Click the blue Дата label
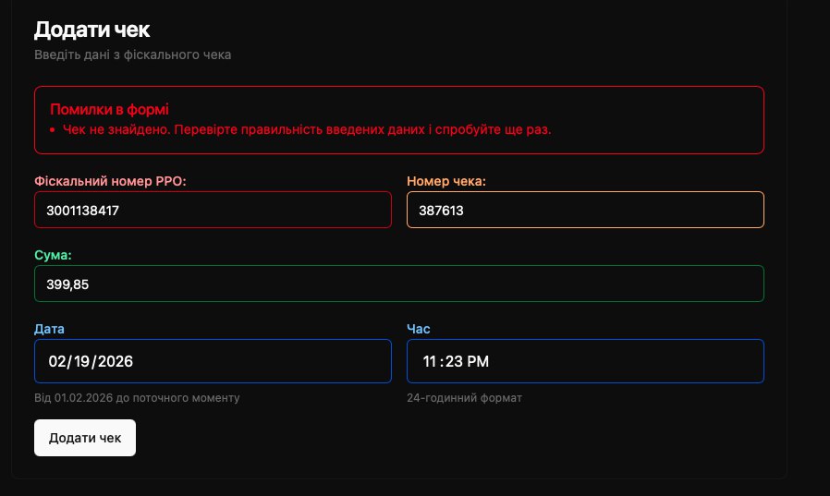This screenshot has height=496, width=830. pyautogui.click(x=49, y=329)
